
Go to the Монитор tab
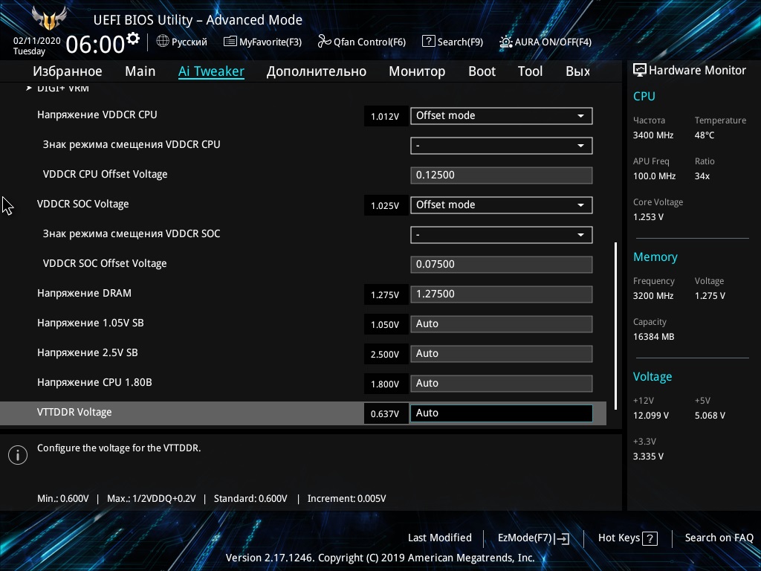tap(417, 71)
